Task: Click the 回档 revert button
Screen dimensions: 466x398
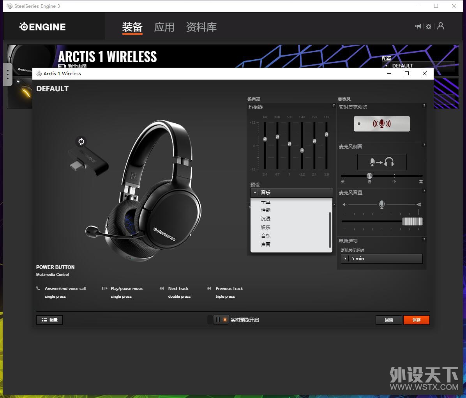Action: coord(389,320)
